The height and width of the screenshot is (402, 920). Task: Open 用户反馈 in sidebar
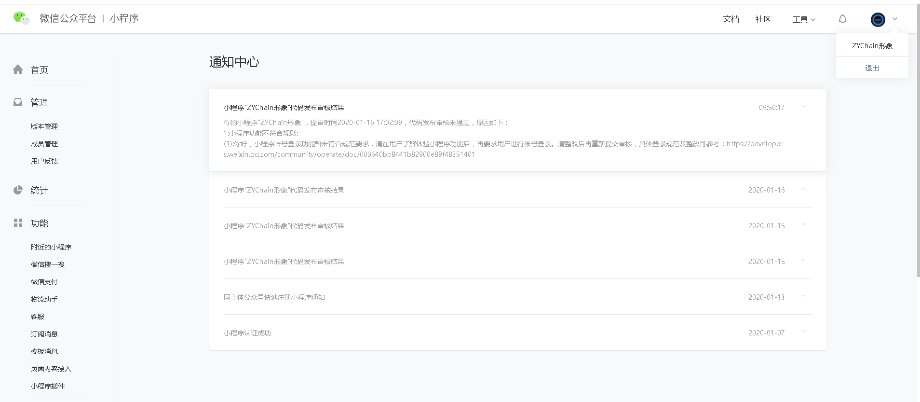(44, 161)
